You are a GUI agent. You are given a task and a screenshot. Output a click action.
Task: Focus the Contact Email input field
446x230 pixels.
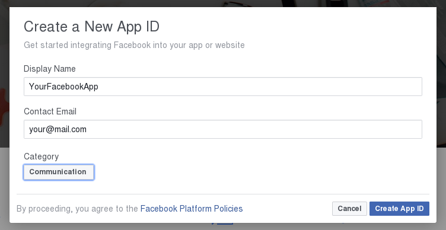point(223,129)
